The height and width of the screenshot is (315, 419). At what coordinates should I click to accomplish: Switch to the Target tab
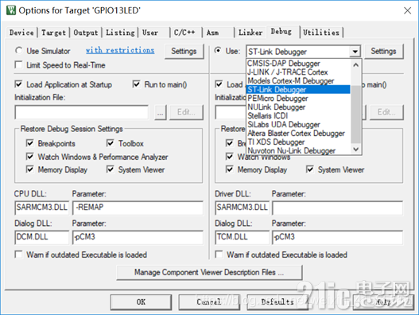click(53, 33)
